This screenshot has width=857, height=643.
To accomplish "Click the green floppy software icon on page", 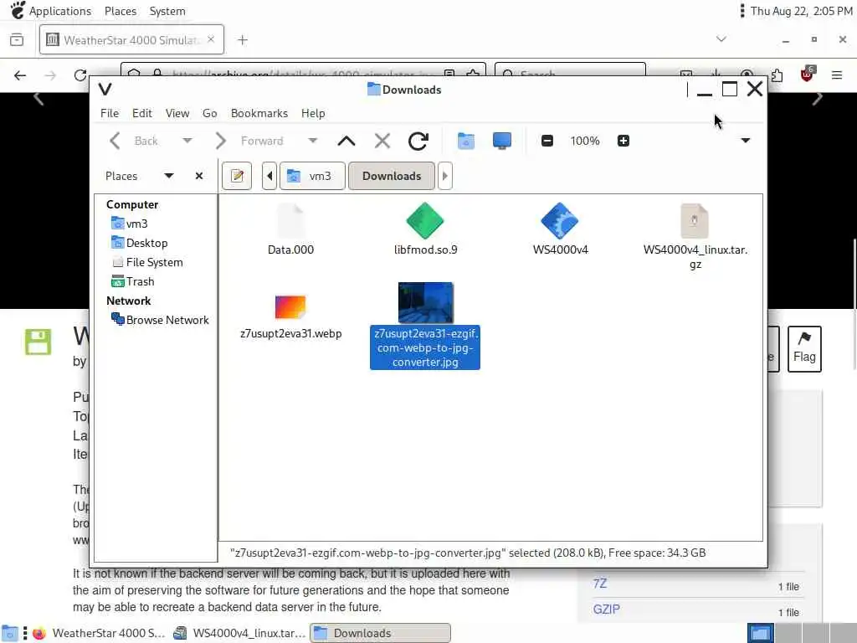I will pos(38,342).
